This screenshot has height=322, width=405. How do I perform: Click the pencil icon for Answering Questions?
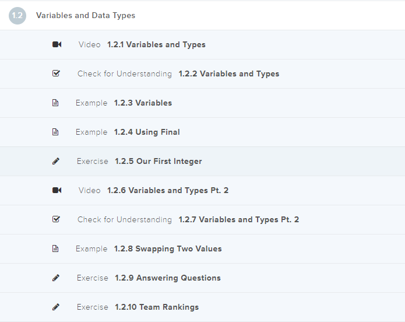(56, 278)
